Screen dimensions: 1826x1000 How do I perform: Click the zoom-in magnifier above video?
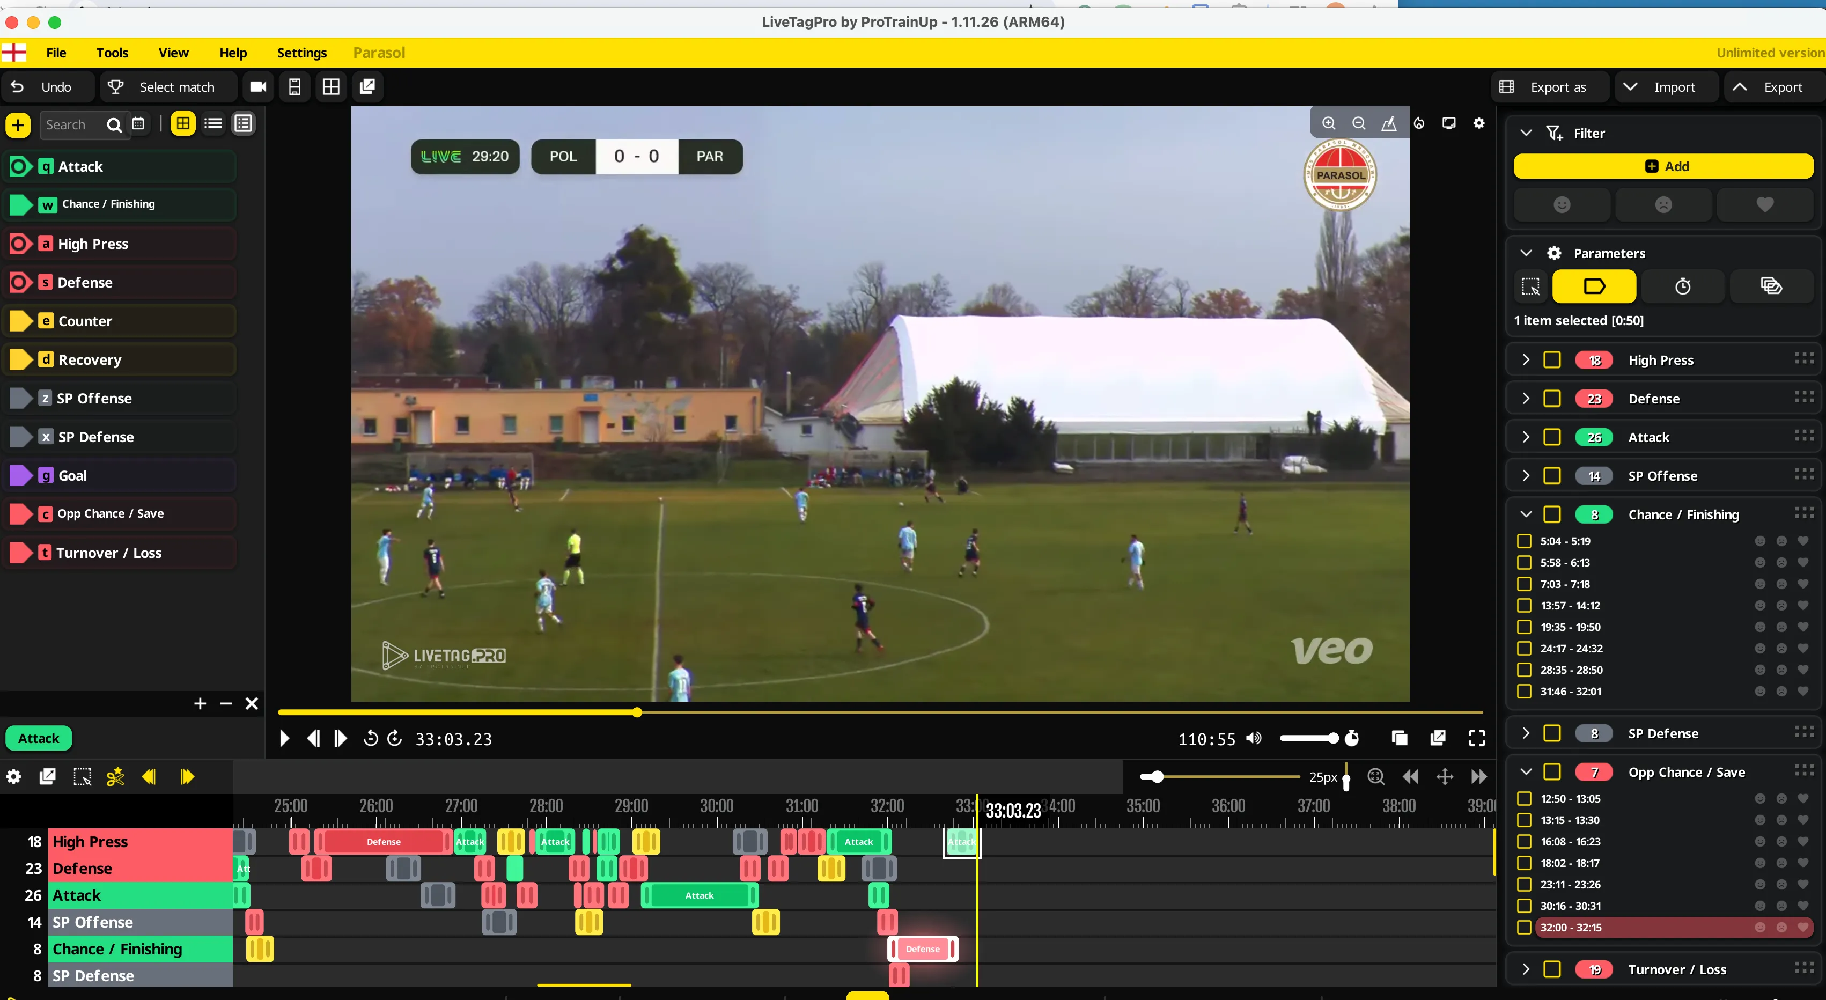coord(1328,123)
